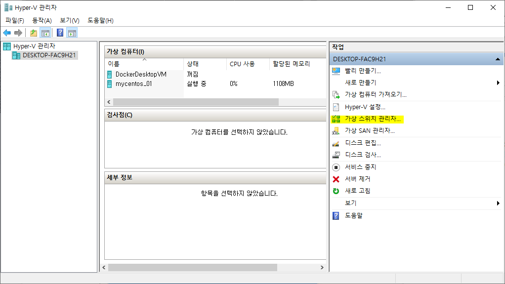Click the 가상 SAN 관리자 icon
The height and width of the screenshot is (284, 505).
coord(336,131)
